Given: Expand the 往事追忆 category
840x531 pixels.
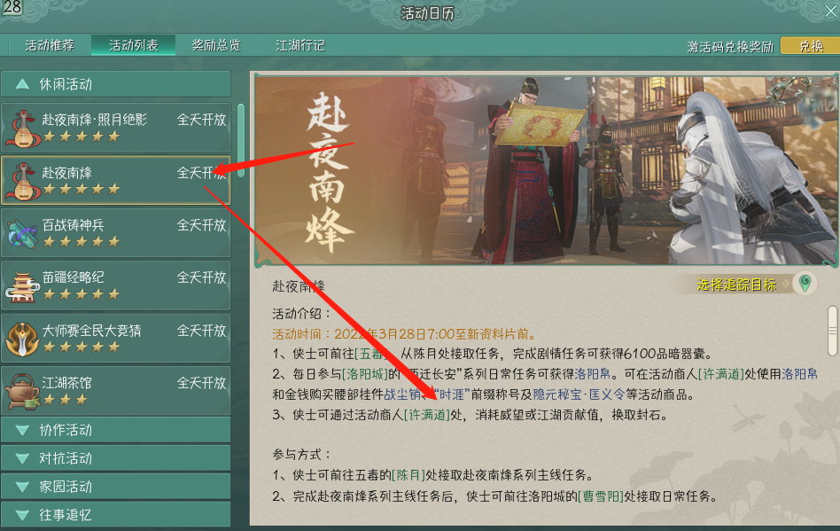Looking at the screenshot, I should [x=116, y=514].
